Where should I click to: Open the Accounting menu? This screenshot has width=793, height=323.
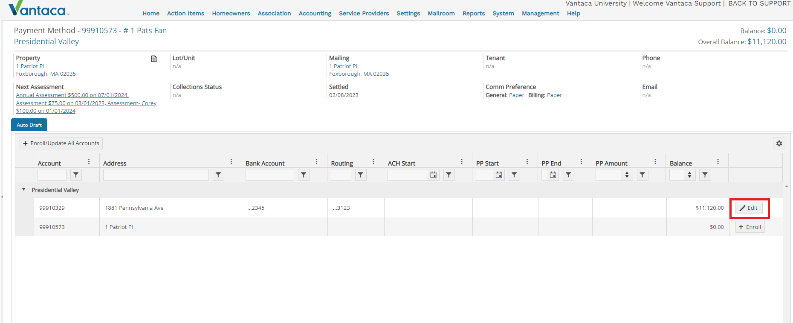[x=315, y=13]
